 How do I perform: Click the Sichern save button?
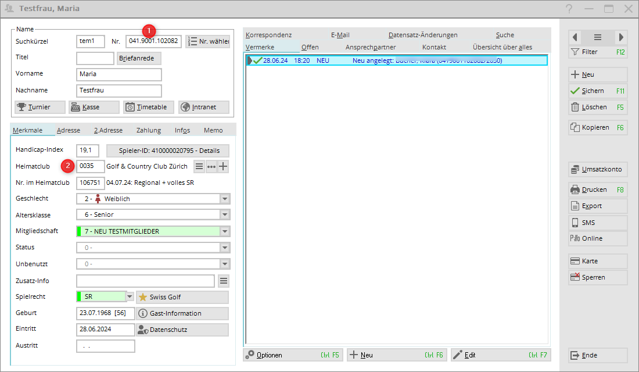coord(597,91)
